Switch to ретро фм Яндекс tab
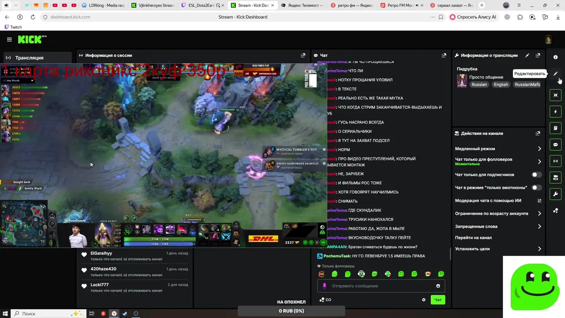The width and height of the screenshot is (565, 318). [353, 5]
